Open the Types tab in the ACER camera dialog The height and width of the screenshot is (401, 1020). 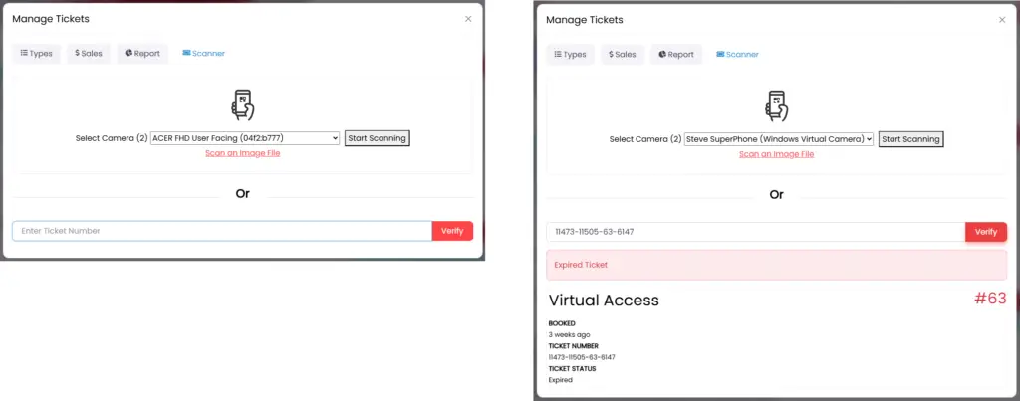click(36, 54)
